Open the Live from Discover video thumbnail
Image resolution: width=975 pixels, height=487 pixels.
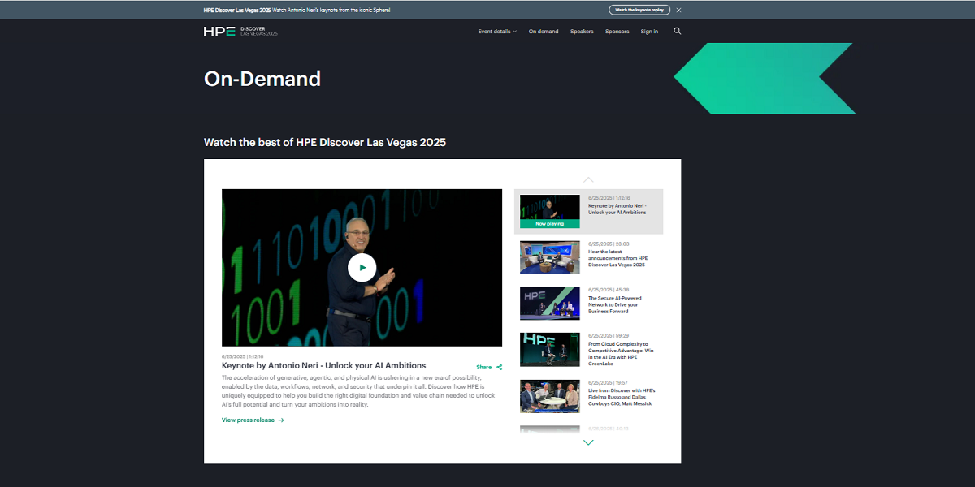point(550,396)
